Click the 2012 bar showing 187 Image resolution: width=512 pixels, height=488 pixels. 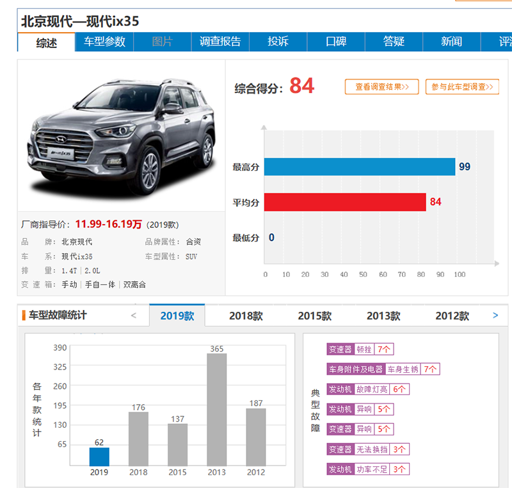(256, 437)
